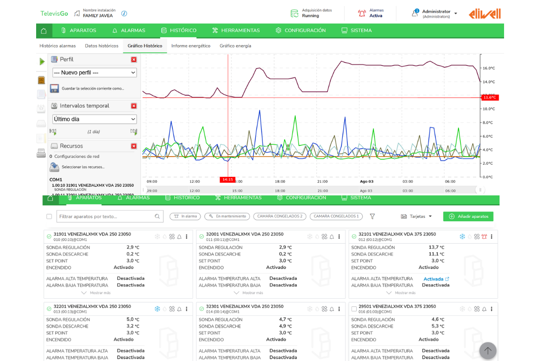Switch to the Gráfico energía tab
Image resolution: width=542 pixels, height=361 pixels.
pos(235,46)
